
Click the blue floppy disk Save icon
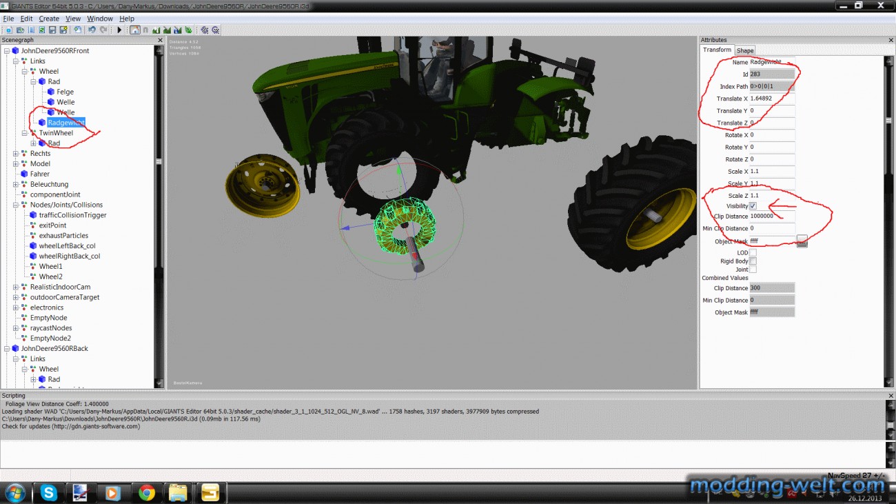pos(52,30)
